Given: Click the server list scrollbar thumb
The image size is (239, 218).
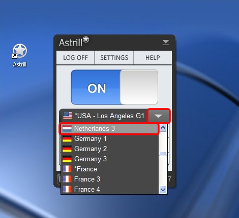Looking at the screenshot, I should pos(163,154).
